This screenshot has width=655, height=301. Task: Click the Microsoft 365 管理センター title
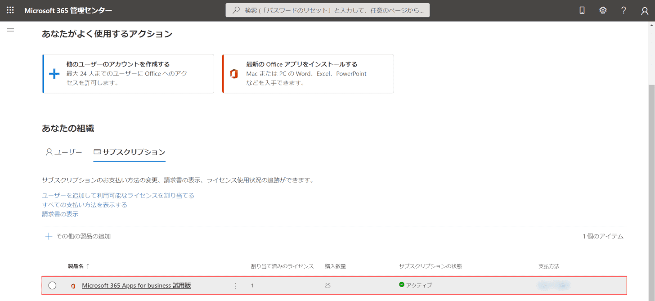[68, 10]
